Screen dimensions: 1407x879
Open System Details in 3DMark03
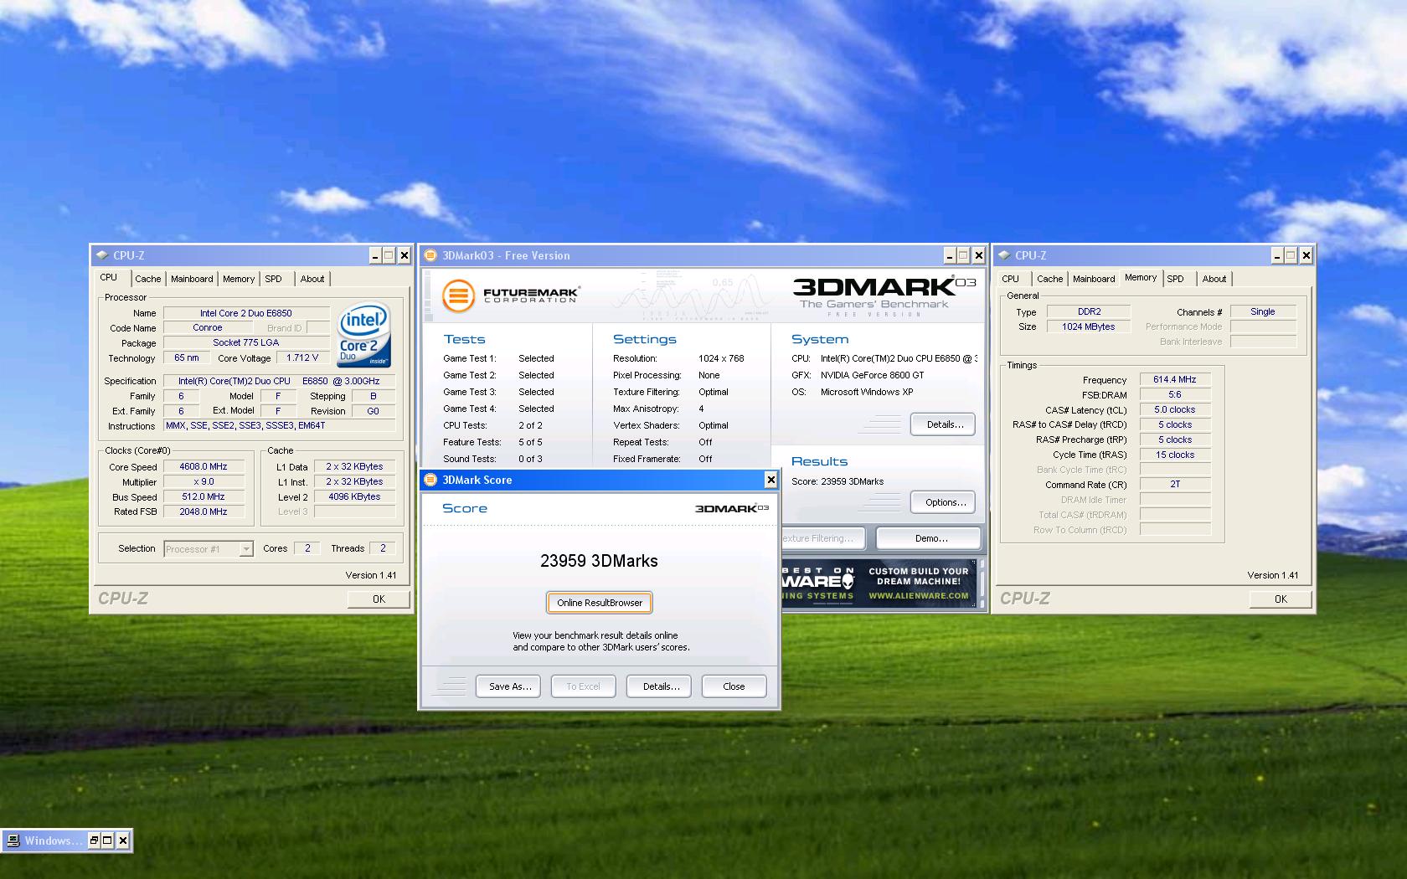pyautogui.click(x=944, y=424)
